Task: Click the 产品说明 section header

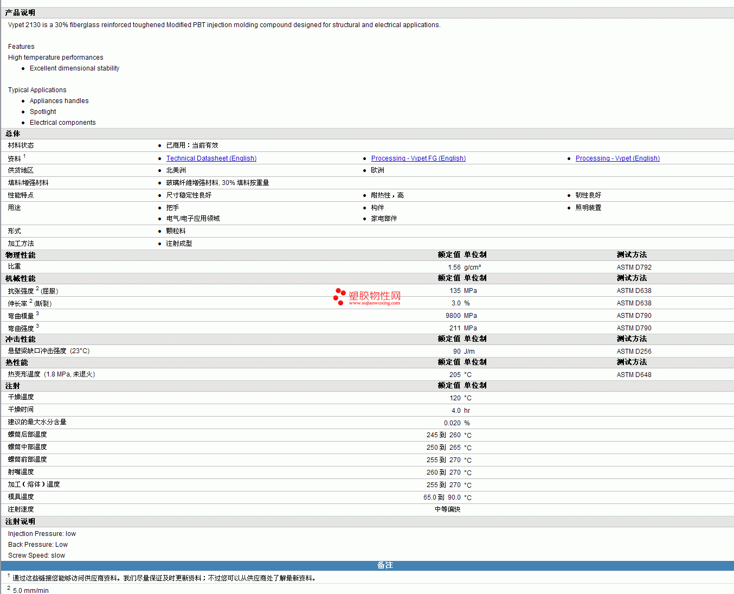Action: point(20,12)
